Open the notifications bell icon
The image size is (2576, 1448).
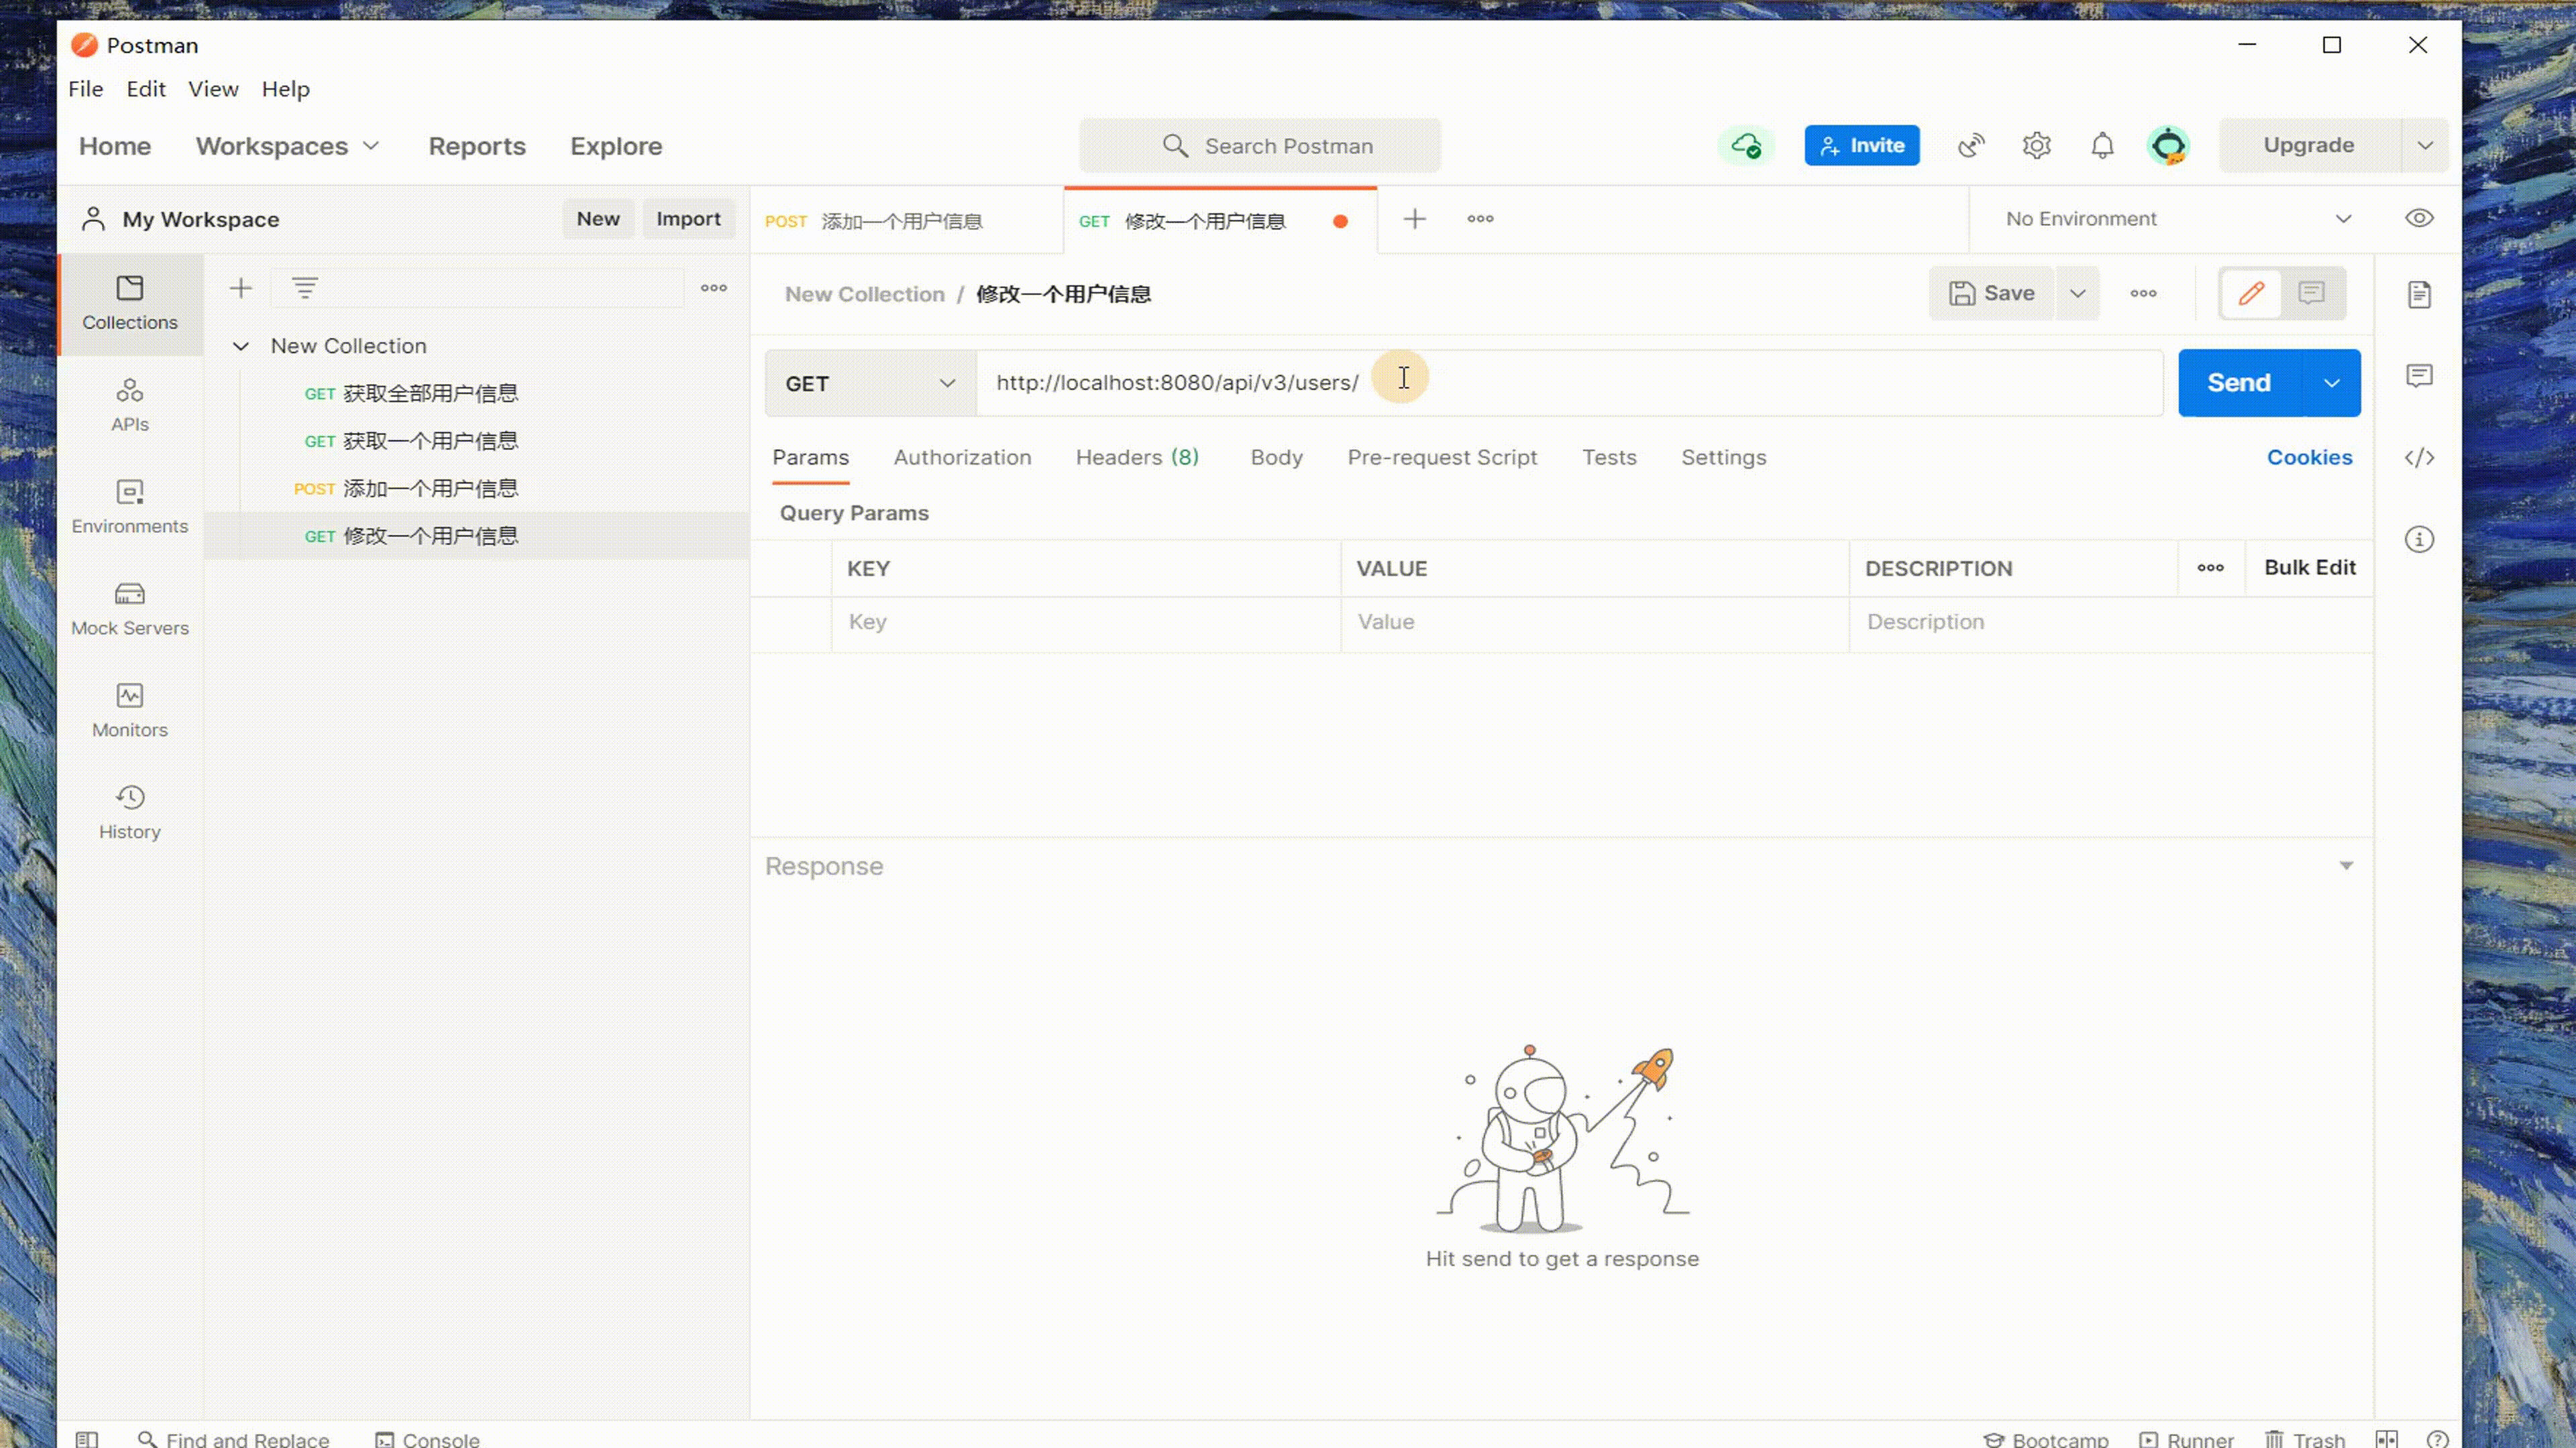coord(2103,146)
